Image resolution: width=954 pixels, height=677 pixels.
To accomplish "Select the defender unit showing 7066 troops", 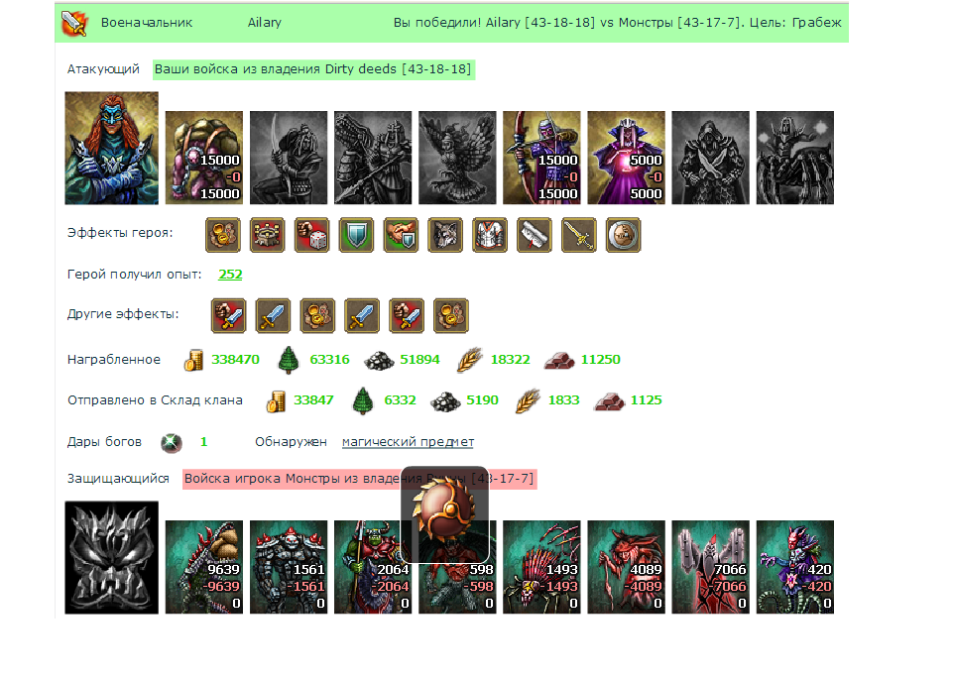I will coord(710,567).
